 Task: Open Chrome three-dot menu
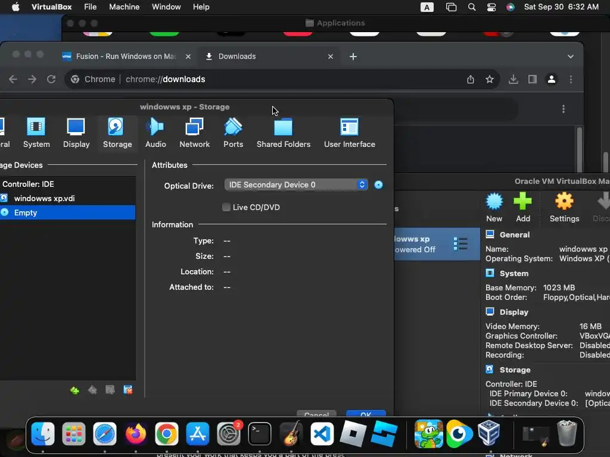pos(571,79)
